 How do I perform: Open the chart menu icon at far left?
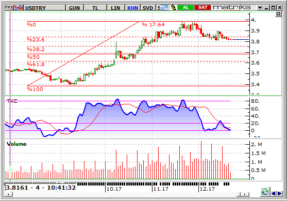9,8
